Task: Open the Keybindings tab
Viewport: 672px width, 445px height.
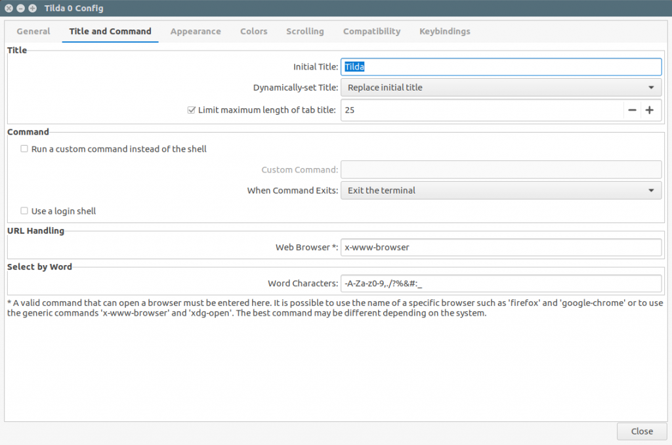Action: (444, 31)
